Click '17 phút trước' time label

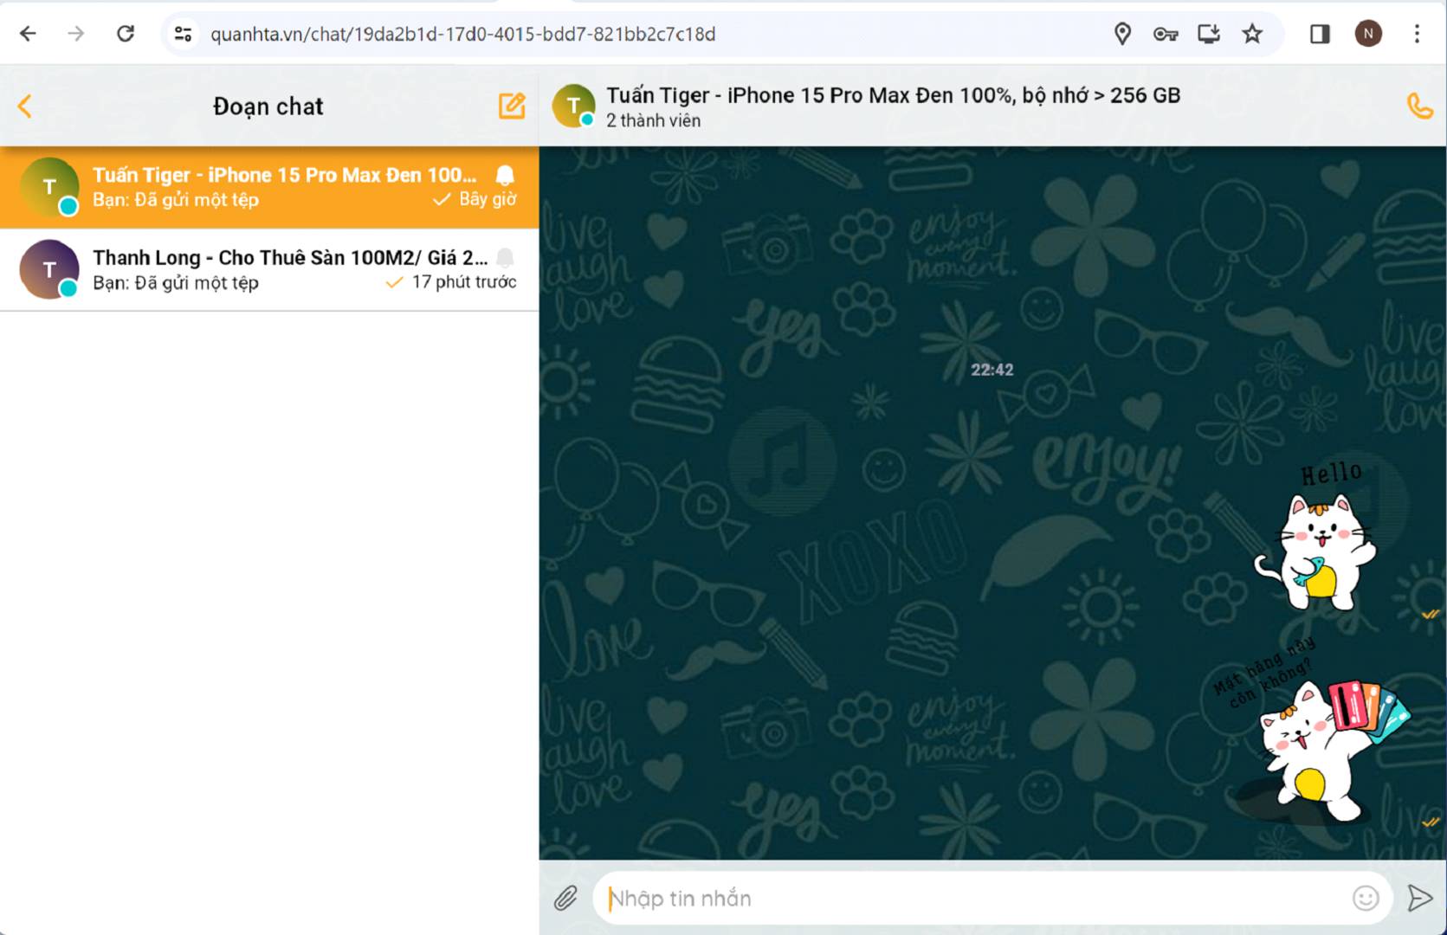click(464, 281)
